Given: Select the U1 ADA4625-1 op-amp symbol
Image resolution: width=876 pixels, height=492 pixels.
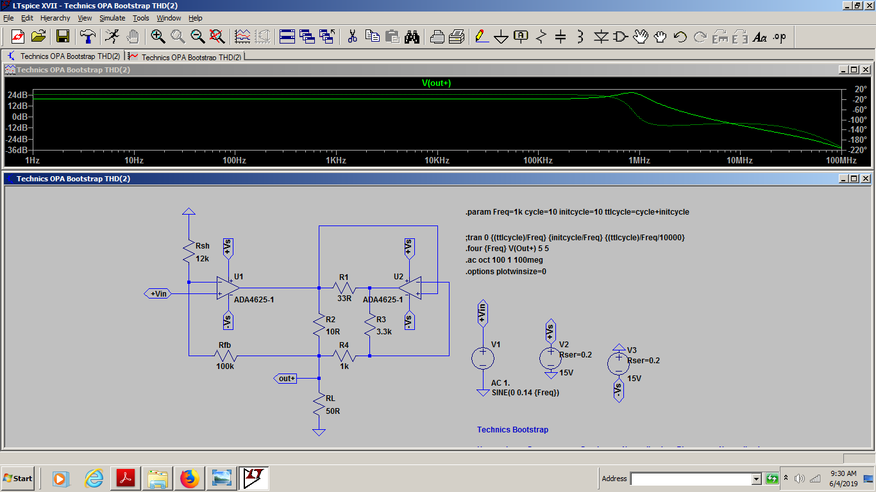Looking at the screenshot, I should (230, 287).
